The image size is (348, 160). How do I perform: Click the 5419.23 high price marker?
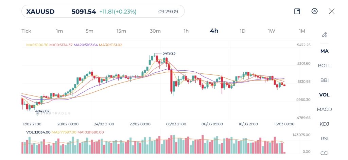pyautogui.click(x=169, y=53)
